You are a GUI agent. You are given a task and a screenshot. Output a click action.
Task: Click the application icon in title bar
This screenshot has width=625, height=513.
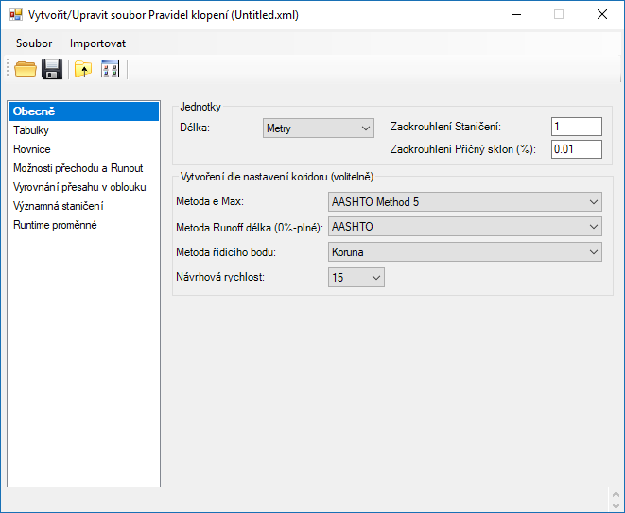16,15
